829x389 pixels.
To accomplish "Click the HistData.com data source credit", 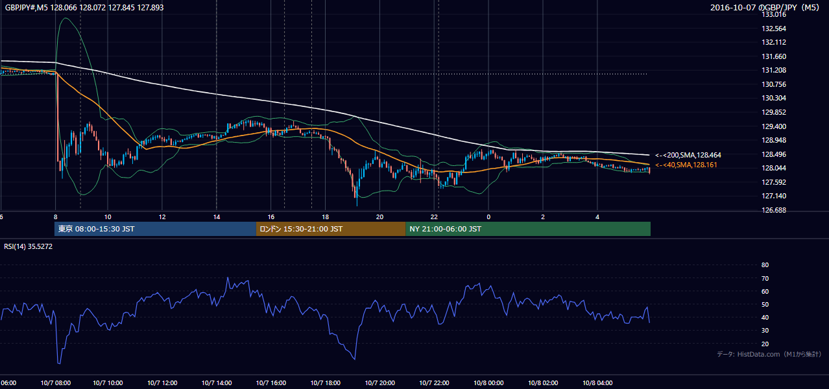I will [769, 354].
